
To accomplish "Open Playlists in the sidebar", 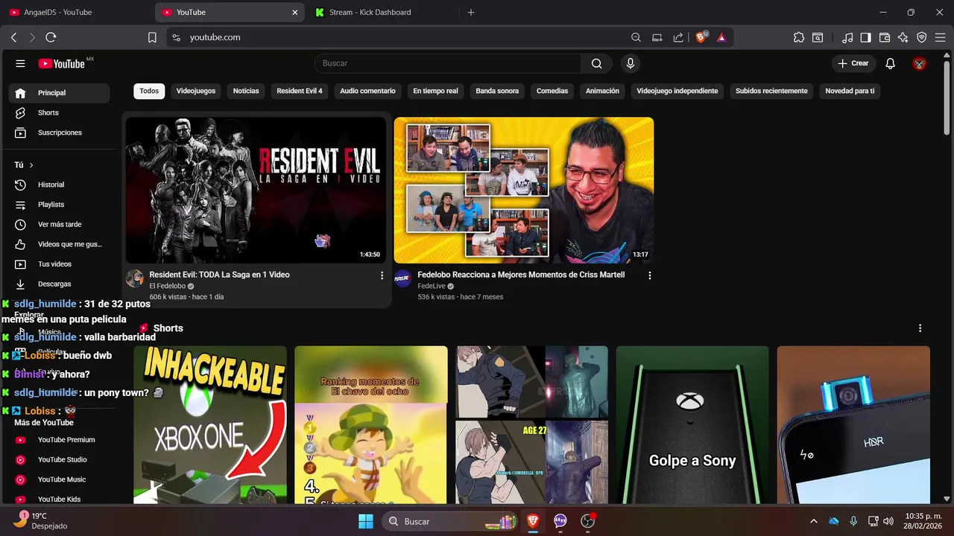I will (x=60, y=205).
